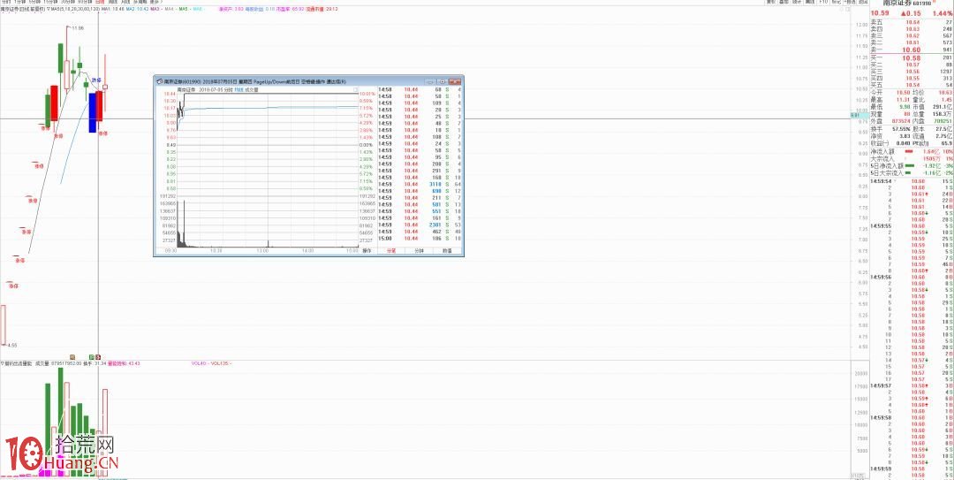954x480 pixels.
Task: Select the 15分钟 period tab
Action: coord(49,3)
